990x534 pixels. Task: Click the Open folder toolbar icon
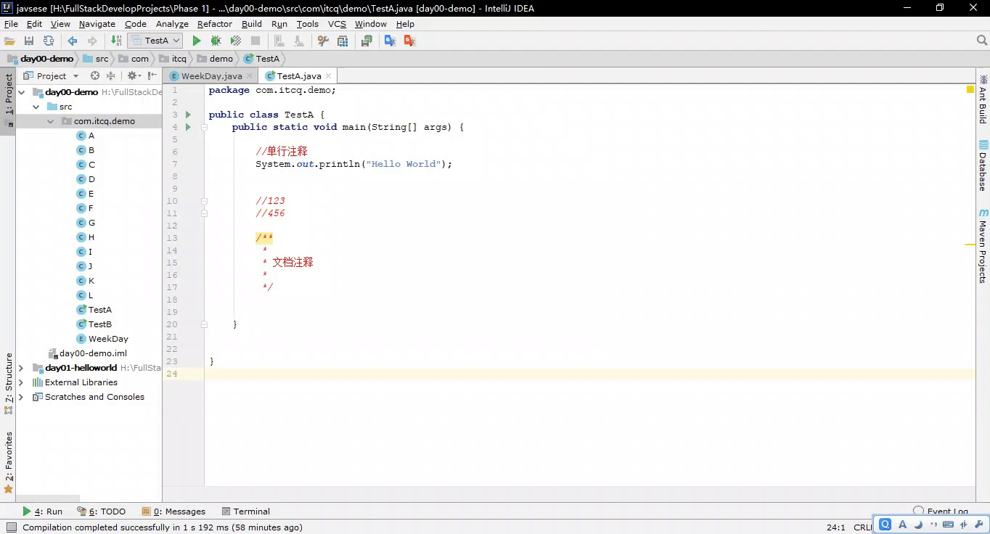point(9,41)
